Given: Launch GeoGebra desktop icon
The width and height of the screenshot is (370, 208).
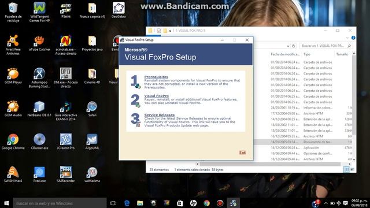Looking at the screenshot, I should (119, 10).
